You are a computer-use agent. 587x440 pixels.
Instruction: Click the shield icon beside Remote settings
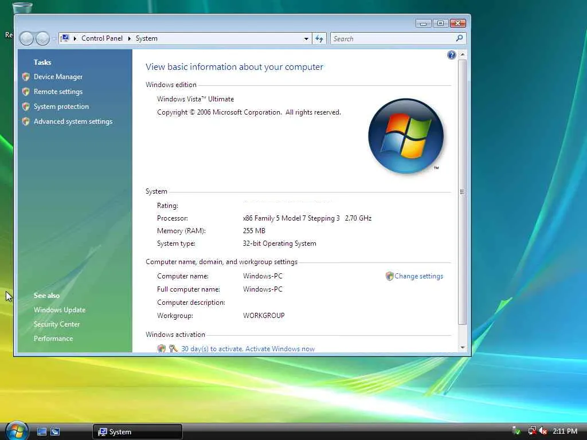point(26,92)
